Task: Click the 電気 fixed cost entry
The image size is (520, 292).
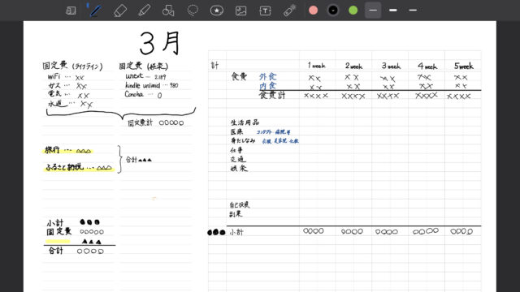Action: click(x=68, y=95)
